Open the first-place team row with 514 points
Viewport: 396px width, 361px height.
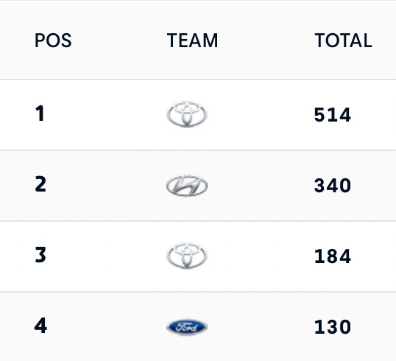coord(198,115)
